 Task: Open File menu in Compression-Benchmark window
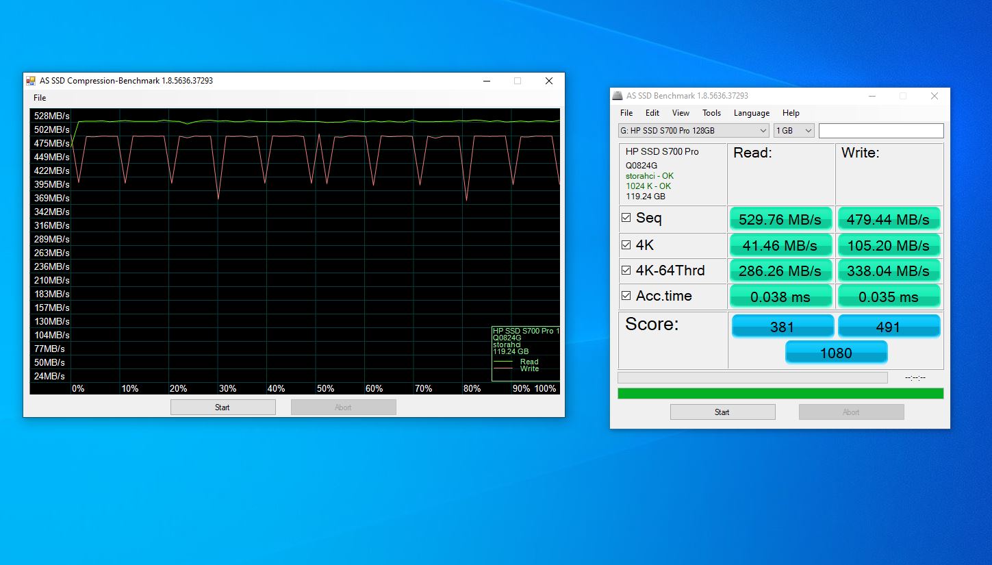tap(40, 98)
